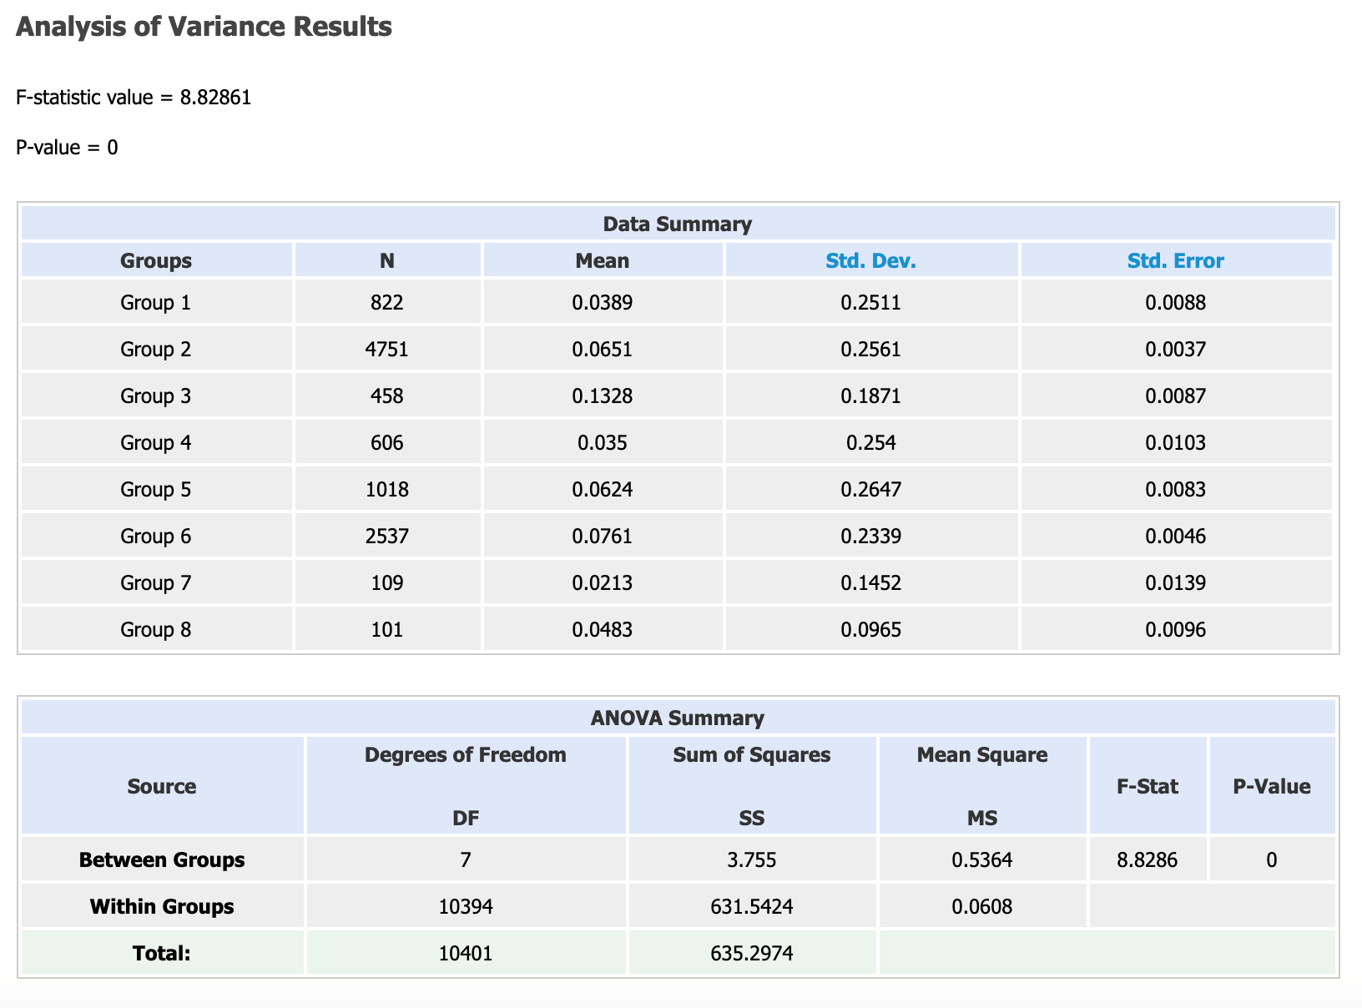The width and height of the screenshot is (1362, 1008).
Task: Click the std. dev. value 0.1871
Action: tap(871, 396)
